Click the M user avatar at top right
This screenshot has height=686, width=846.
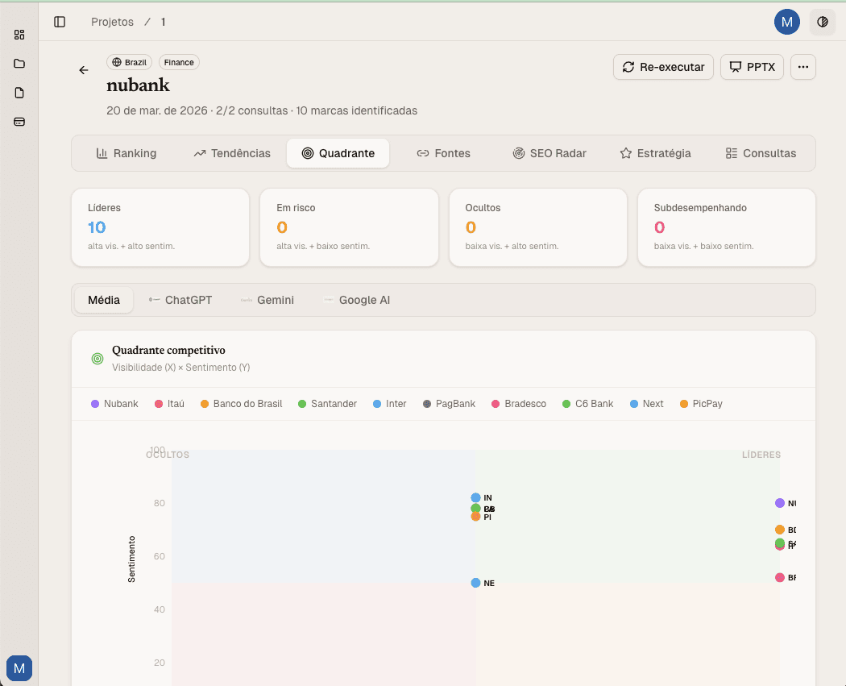[787, 22]
